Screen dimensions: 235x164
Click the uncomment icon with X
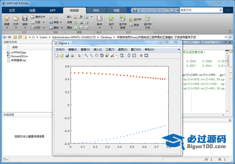pos(81,22)
